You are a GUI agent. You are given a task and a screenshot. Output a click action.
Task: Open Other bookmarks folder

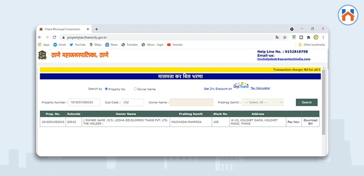coord(312,45)
